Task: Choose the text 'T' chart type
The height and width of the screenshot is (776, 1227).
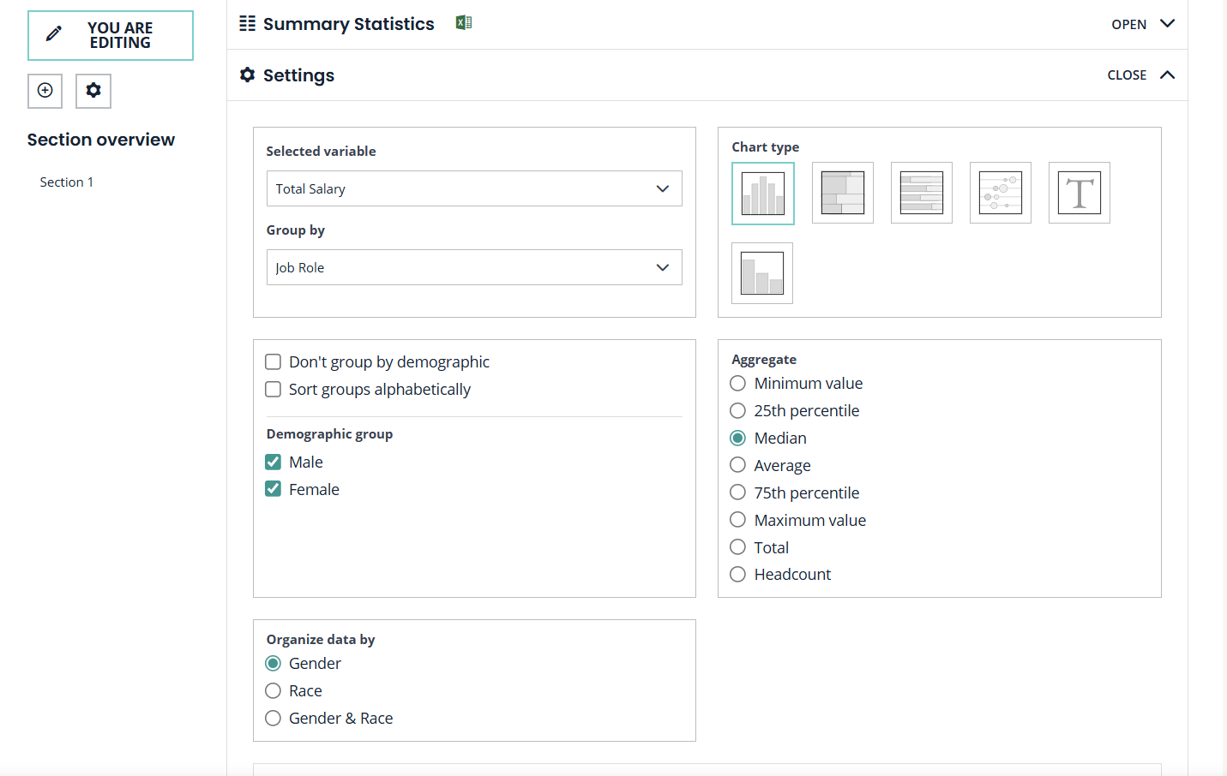Action: [x=1079, y=193]
